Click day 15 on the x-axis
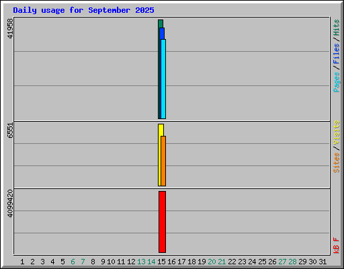 point(161,262)
